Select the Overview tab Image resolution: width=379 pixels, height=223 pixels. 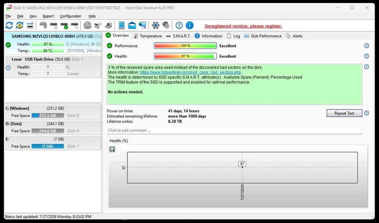[117, 35]
